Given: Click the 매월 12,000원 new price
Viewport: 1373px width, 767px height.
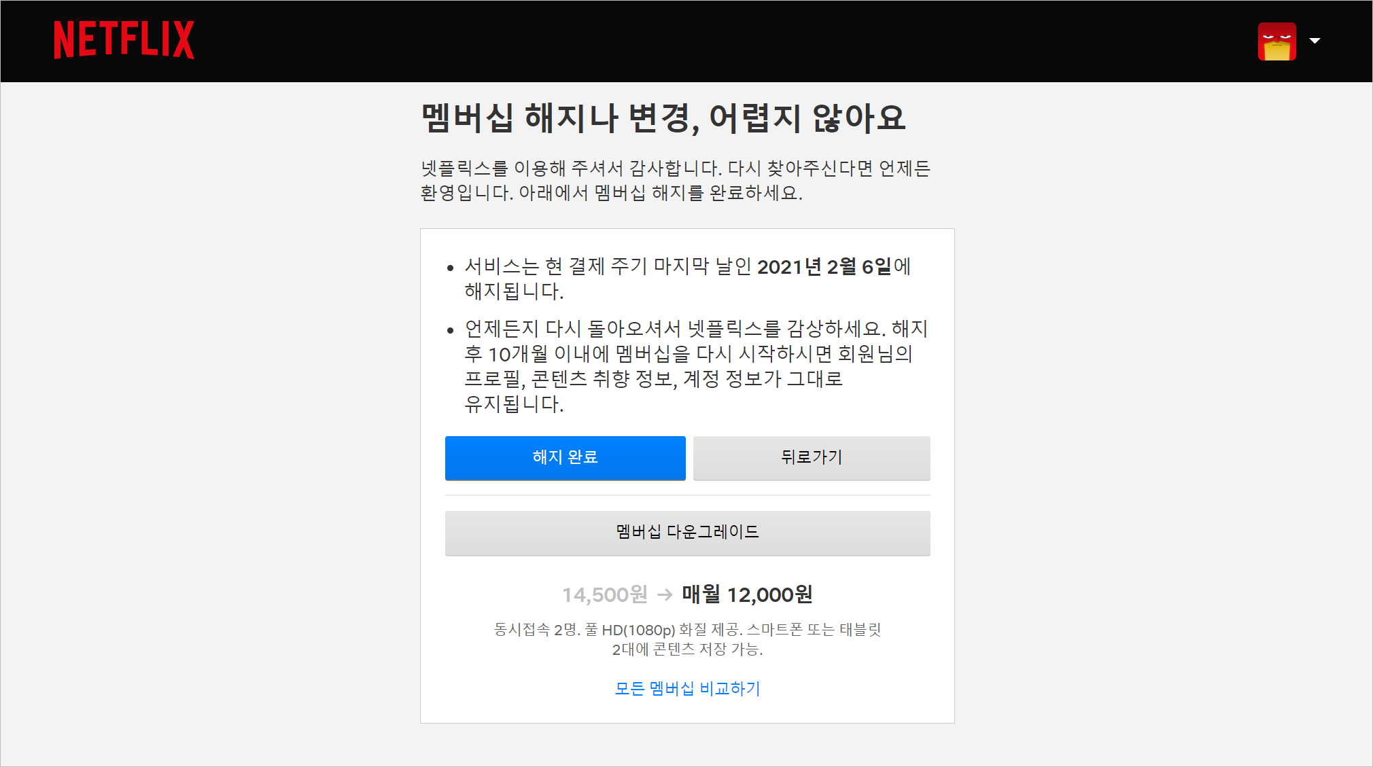Looking at the screenshot, I should pos(747,595).
